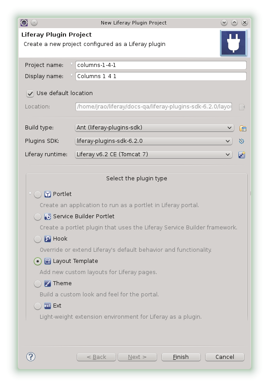This screenshot has height=387, width=269.
Task: Add new Liferay runtime icon
Action: coord(242,155)
